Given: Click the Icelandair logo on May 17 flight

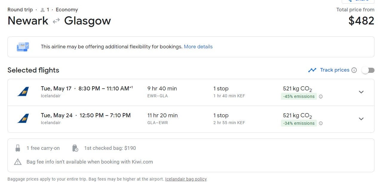Looking at the screenshot, I should (23, 92).
